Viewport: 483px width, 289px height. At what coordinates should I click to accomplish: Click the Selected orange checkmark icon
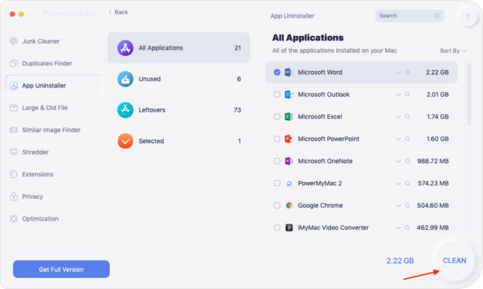[x=125, y=141]
